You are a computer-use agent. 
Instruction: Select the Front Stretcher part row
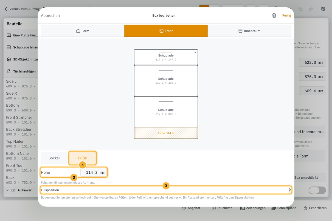21,120
